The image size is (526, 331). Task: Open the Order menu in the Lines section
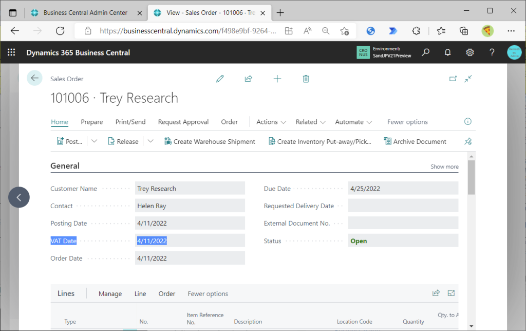click(167, 294)
